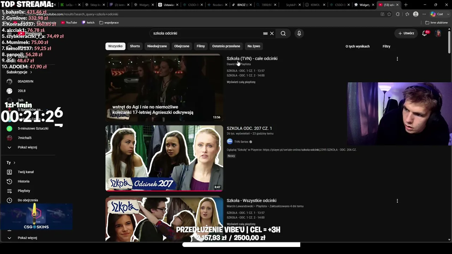452x254 pixels.
Task: Open the Ty section chevron
Action: coord(14,163)
